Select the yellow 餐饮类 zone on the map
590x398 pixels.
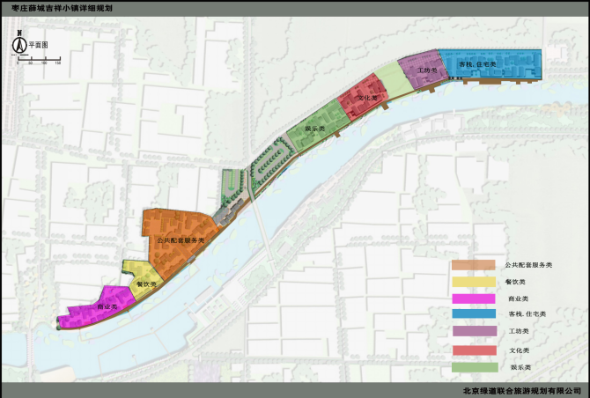tap(141, 277)
